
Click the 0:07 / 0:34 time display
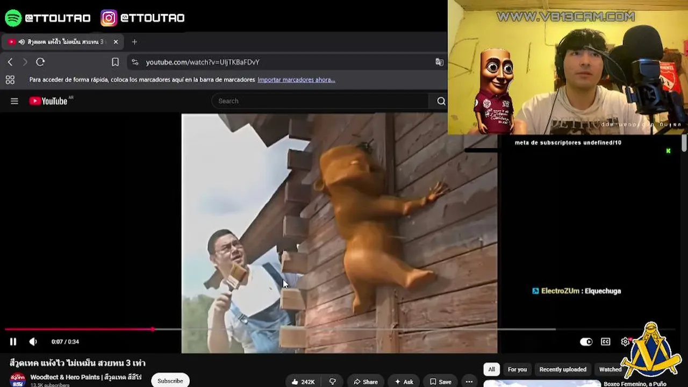point(65,342)
